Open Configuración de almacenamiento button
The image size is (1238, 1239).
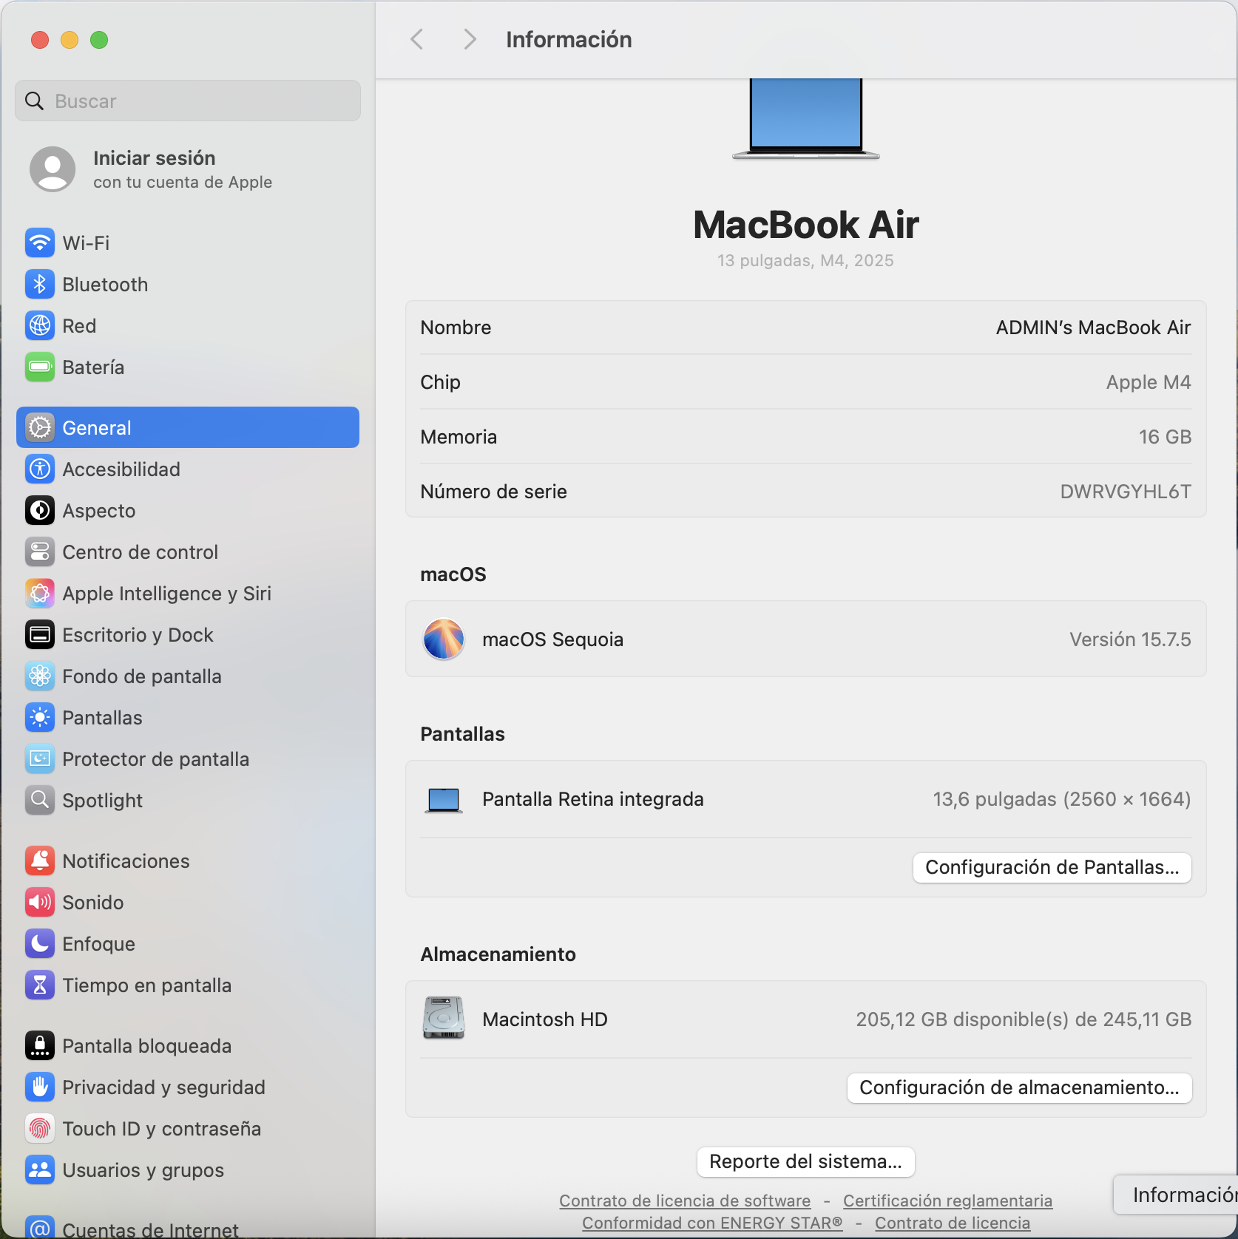coord(1019,1087)
